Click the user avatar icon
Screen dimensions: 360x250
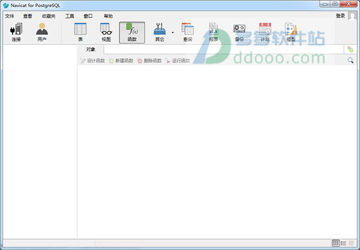tap(352, 16)
